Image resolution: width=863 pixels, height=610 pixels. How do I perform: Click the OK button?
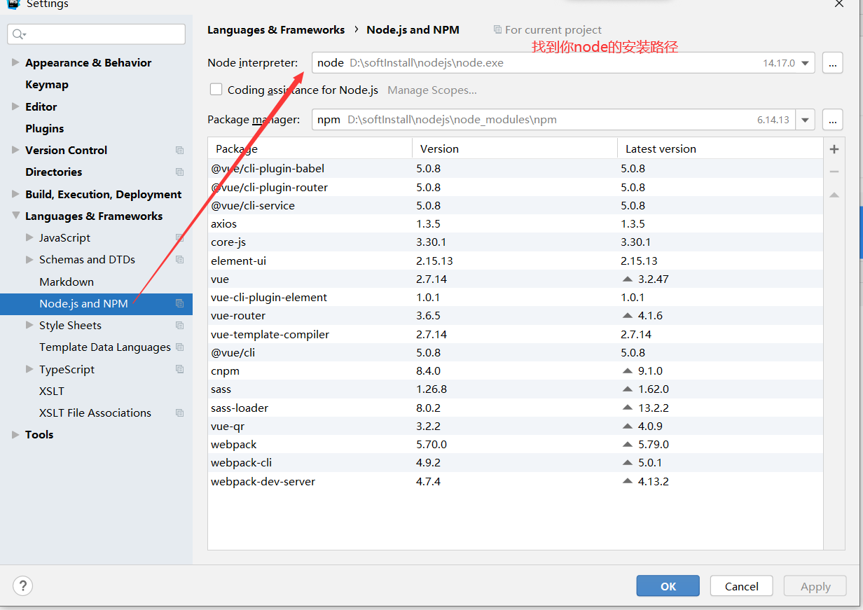668,586
